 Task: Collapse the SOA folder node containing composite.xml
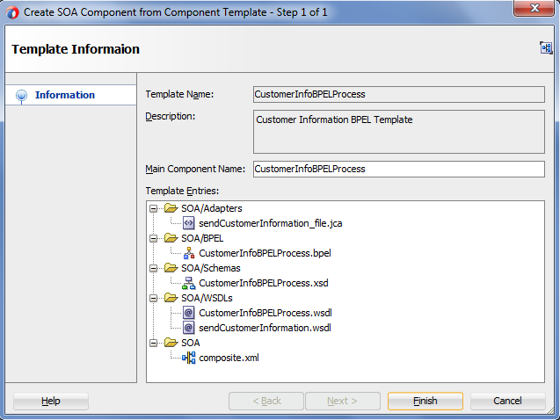coord(154,343)
